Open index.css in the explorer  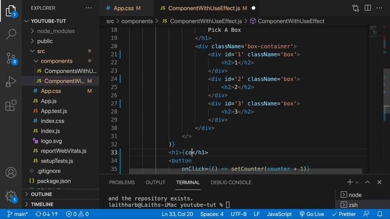(x=60, y=121)
